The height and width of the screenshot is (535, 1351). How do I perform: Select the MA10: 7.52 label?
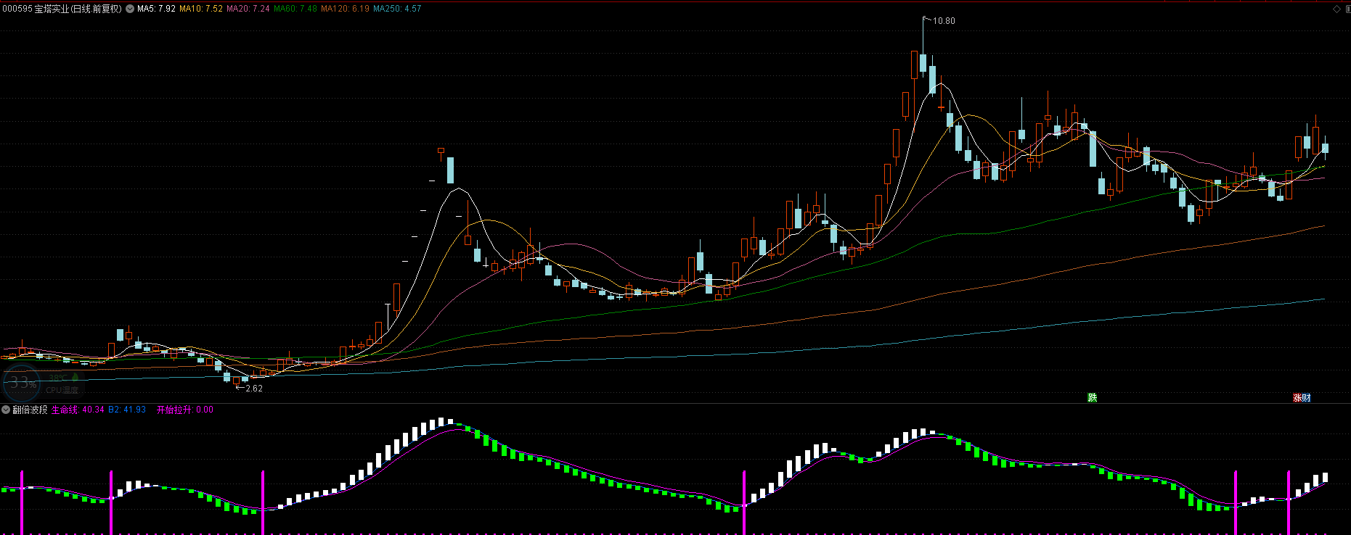pyautogui.click(x=201, y=9)
